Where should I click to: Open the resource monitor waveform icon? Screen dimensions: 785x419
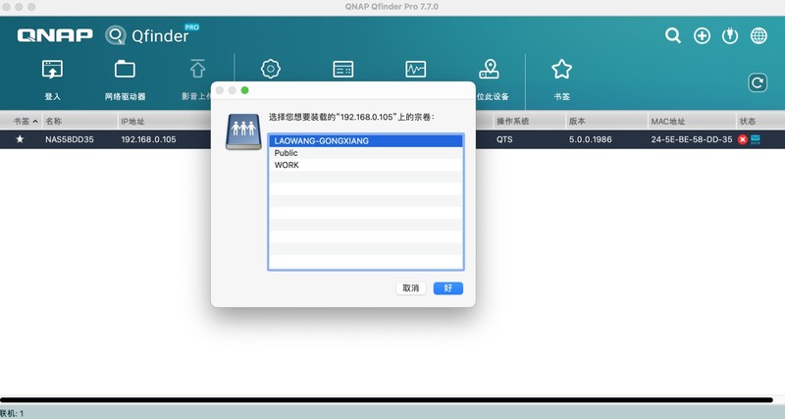point(415,70)
